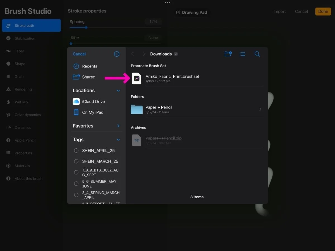Click Cancel in Brush Studio header
The width and height of the screenshot is (335, 251).
[301, 11]
